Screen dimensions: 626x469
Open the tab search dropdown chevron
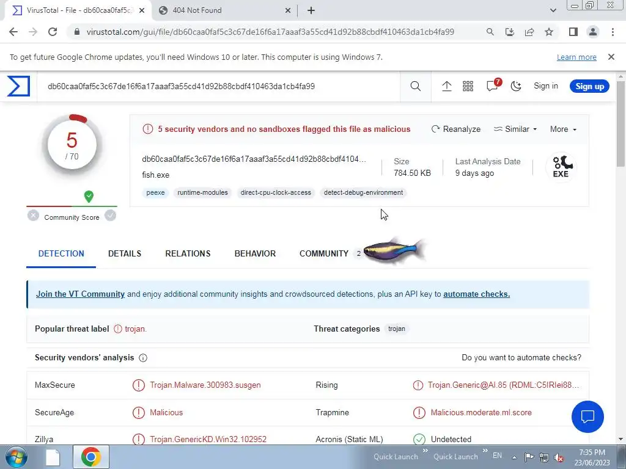pyautogui.click(x=553, y=10)
